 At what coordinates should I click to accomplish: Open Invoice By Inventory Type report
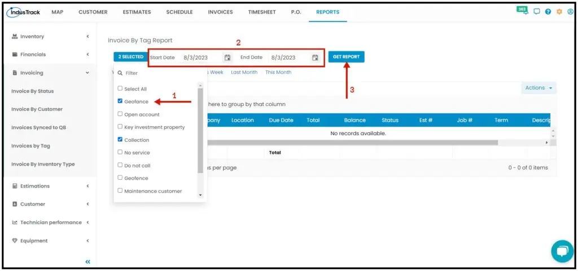coord(43,165)
